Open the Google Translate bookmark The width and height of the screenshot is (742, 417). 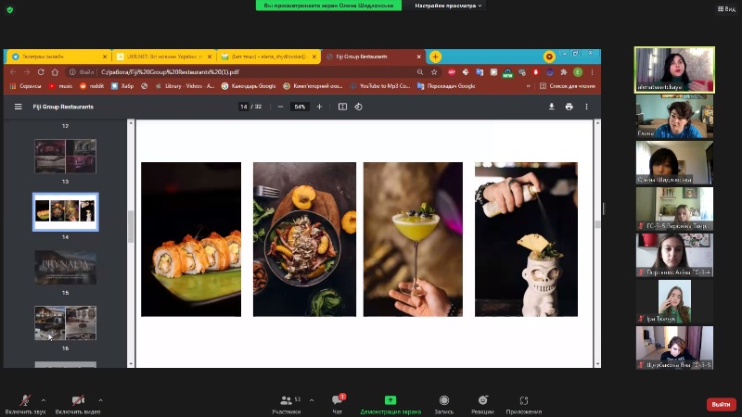pos(446,86)
